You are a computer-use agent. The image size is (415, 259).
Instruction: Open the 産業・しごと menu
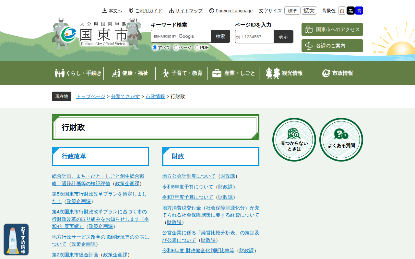[x=233, y=73]
